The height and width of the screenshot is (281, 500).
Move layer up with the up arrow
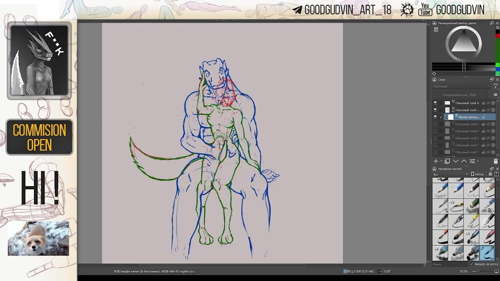coord(464,161)
